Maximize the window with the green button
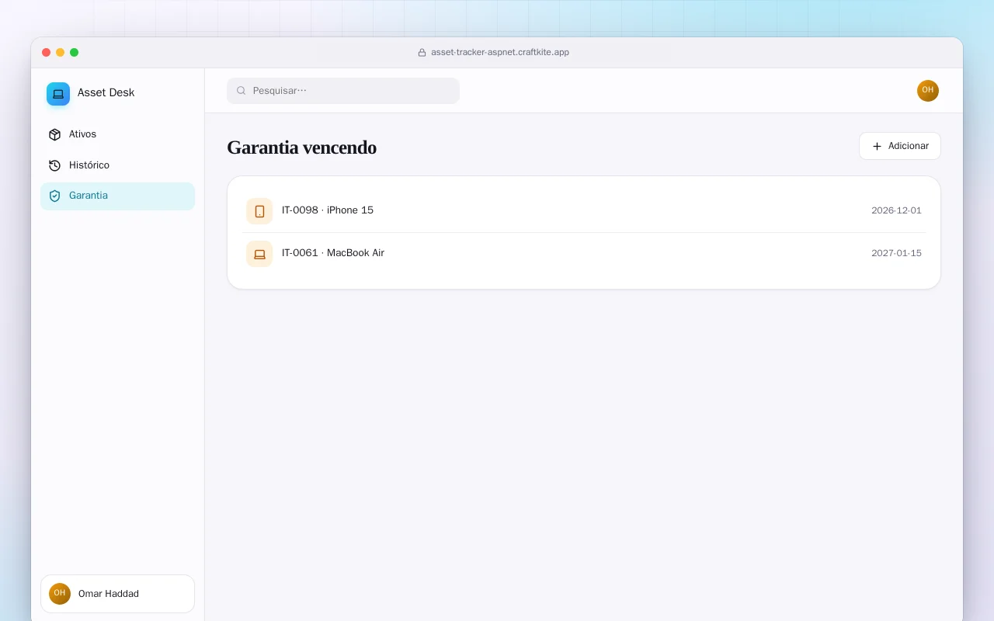 [75, 53]
